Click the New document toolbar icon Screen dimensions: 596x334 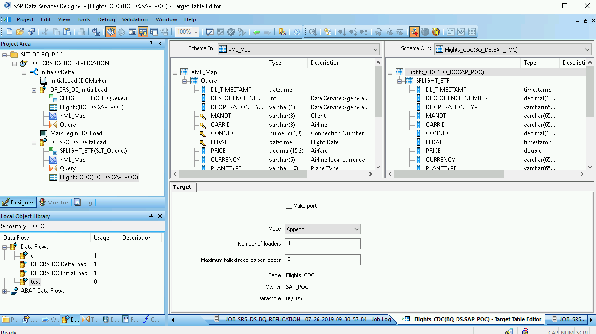pyautogui.click(x=9, y=32)
